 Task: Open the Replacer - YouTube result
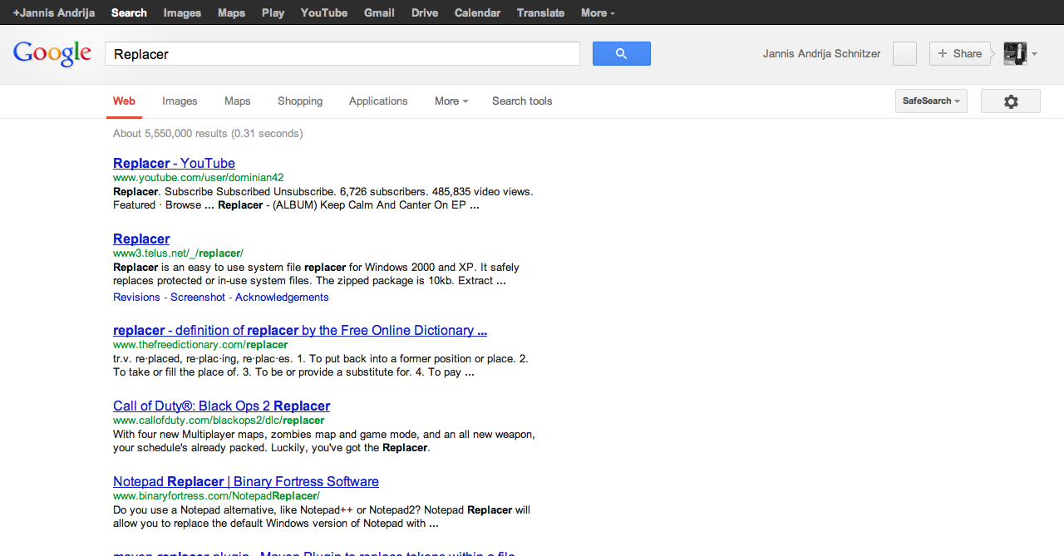pos(174,163)
